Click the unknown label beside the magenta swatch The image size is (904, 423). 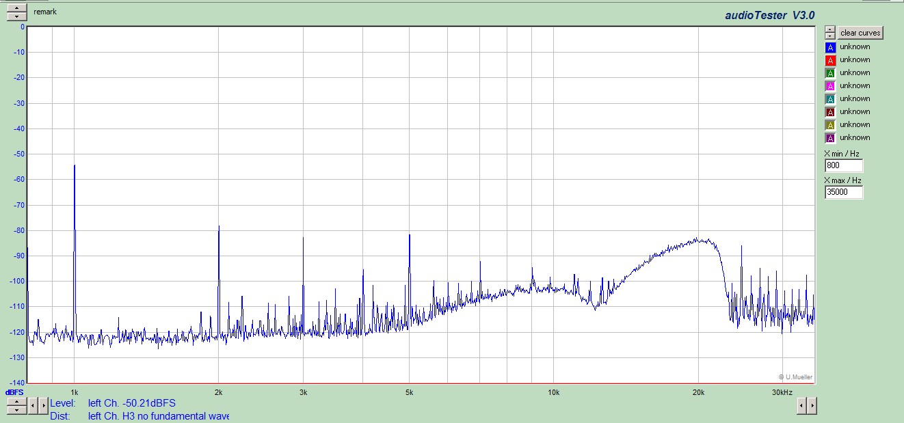[x=855, y=86]
